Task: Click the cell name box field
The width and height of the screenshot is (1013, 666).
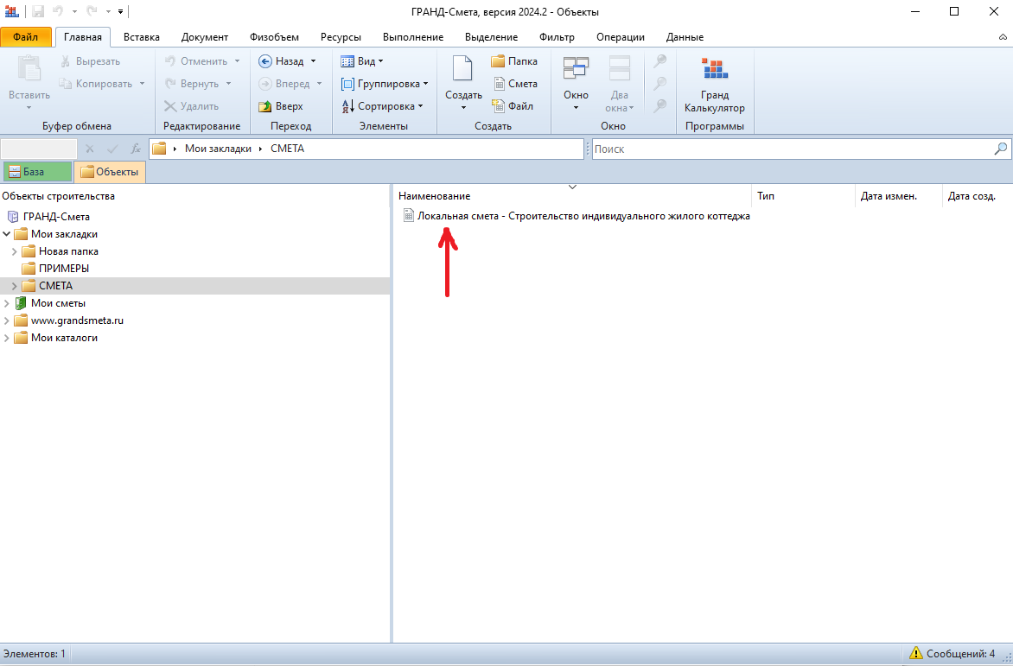Action: [x=39, y=149]
